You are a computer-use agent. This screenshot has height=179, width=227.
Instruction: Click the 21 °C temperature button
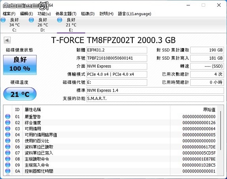click(x=20, y=94)
